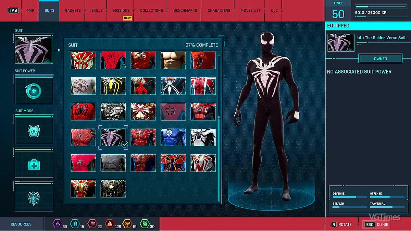Viewport: 411px width, 231px height.
Task: Pick the white suit with black spider
Action: pos(203,137)
